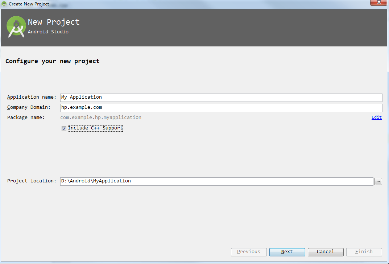Click the Cancel button
Image resolution: width=389 pixels, height=264 pixels.
coord(326,252)
